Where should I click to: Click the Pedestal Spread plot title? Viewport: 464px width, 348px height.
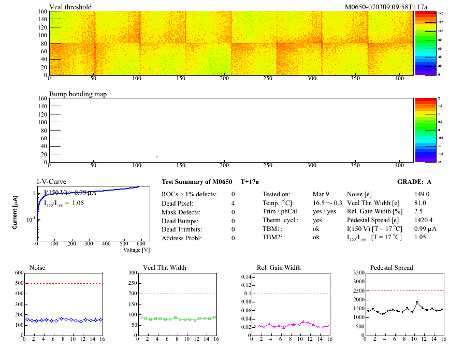tap(392, 268)
